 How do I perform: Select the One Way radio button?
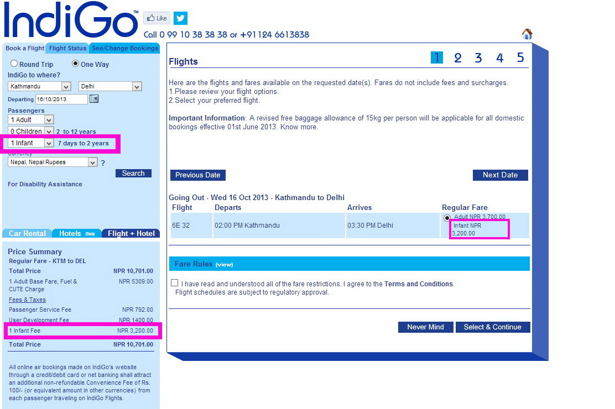(x=76, y=64)
